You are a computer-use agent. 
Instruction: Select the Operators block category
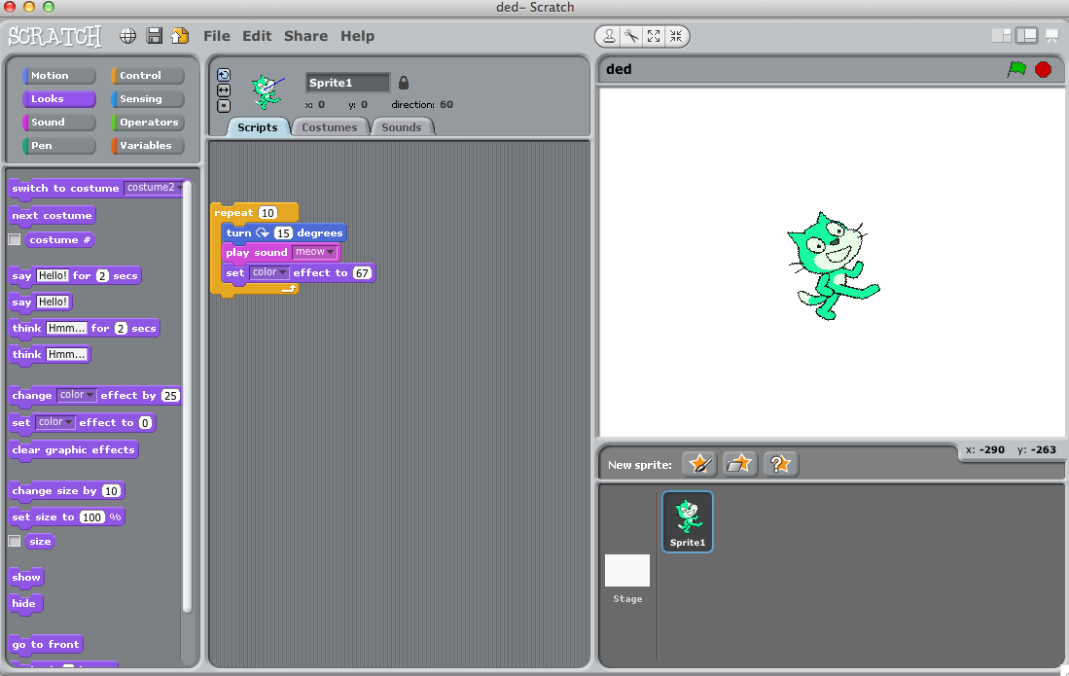tap(147, 122)
